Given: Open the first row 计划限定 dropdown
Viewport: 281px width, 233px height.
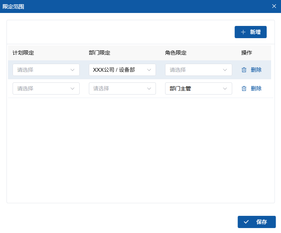Looking at the screenshot, I should 46,70.
